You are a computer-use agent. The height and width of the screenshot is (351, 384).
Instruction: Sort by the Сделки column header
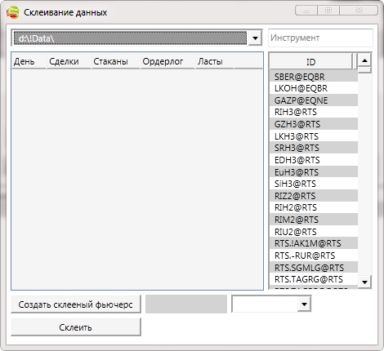tap(69, 61)
